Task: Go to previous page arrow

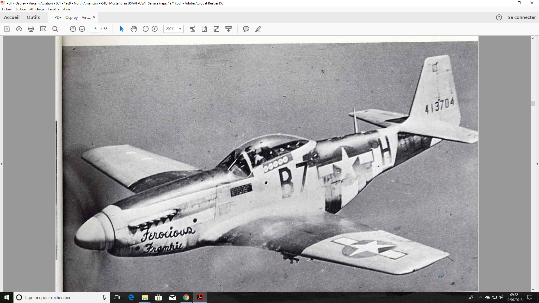Action: 73,29
